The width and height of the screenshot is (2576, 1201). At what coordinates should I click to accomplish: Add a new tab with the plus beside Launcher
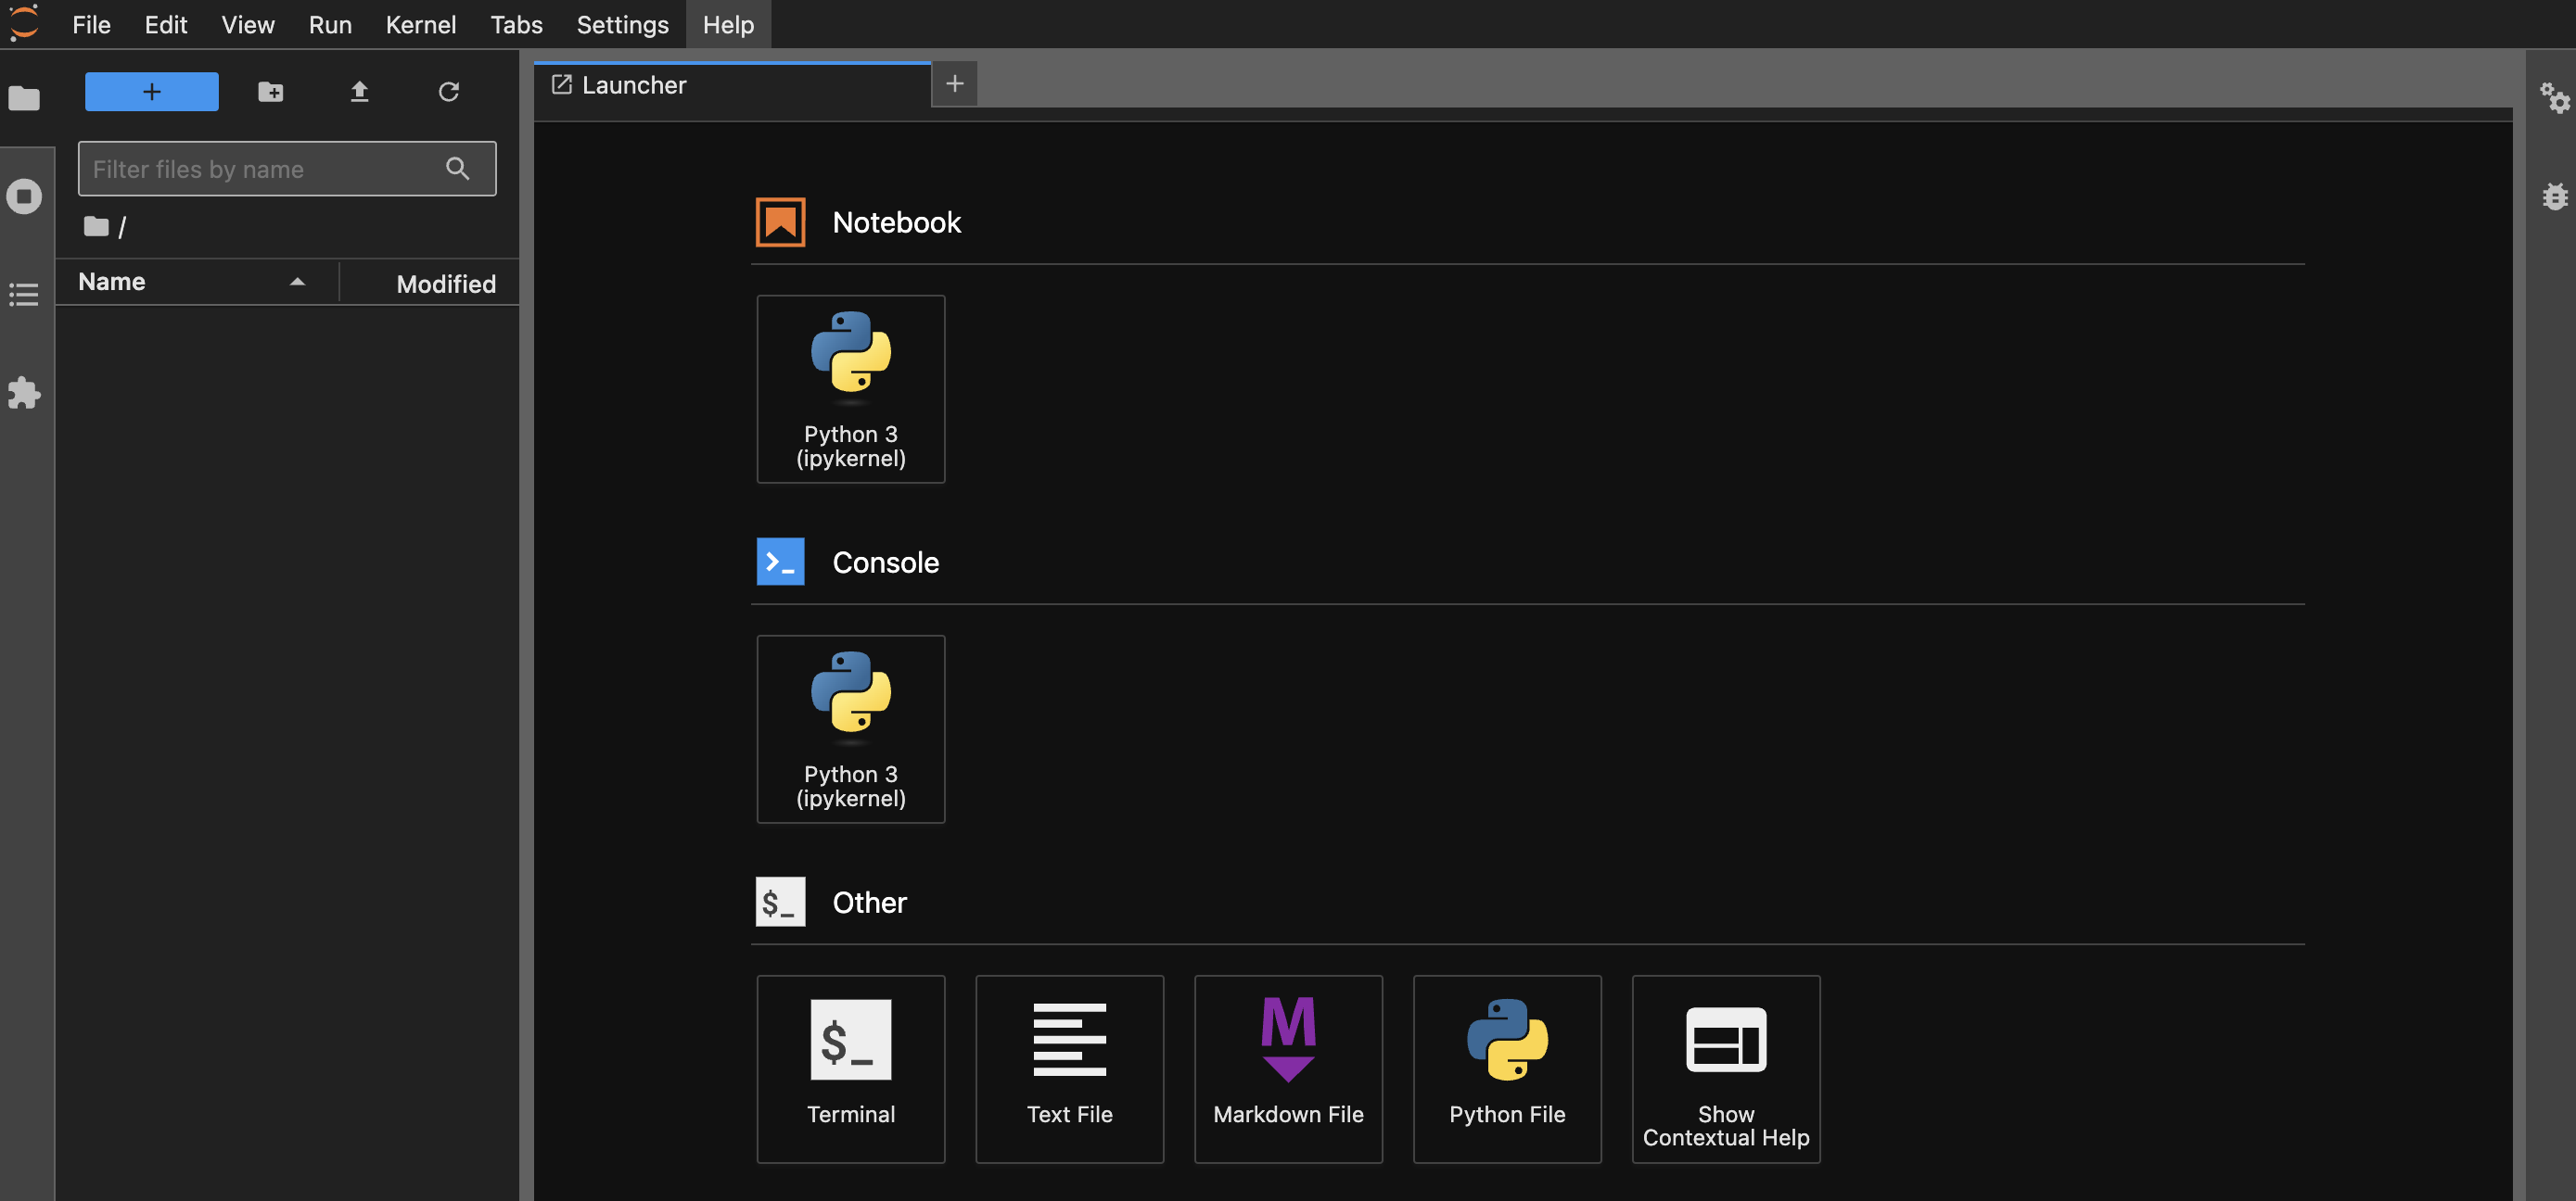955,84
